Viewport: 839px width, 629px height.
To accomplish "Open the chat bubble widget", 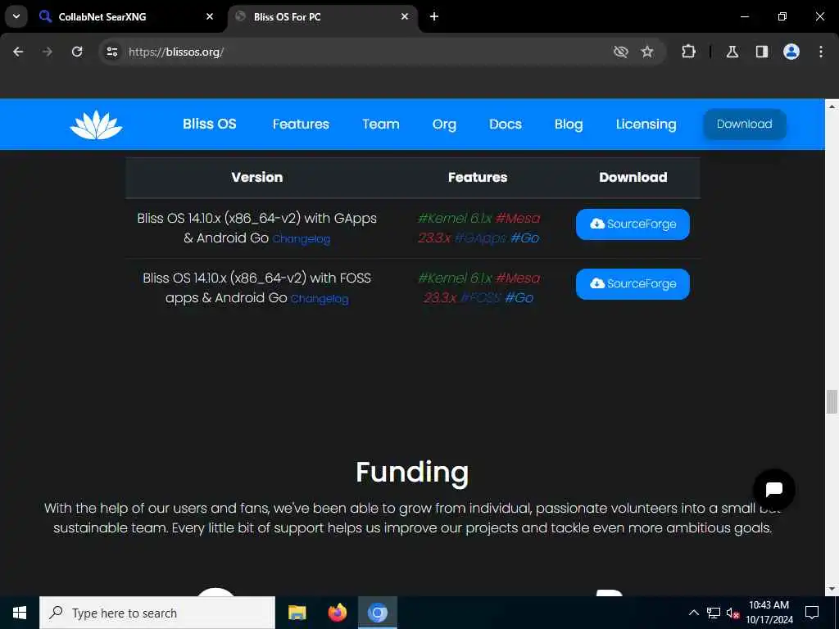I will [x=773, y=490].
